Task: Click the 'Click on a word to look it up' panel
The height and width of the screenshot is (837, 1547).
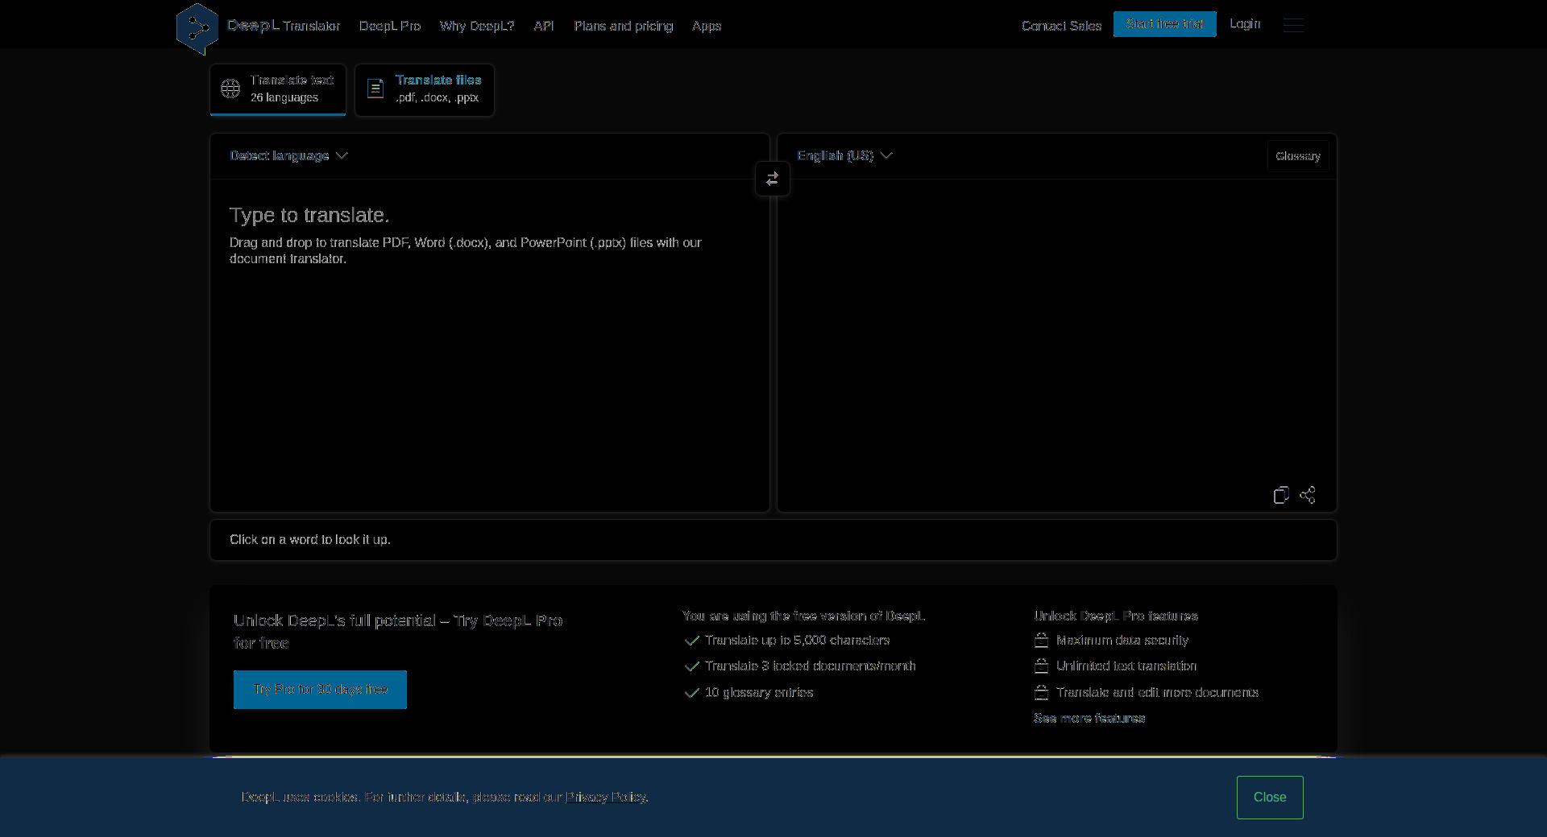Action: 773,540
